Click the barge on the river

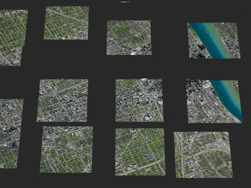pyautogui.click(x=207, y=31)
